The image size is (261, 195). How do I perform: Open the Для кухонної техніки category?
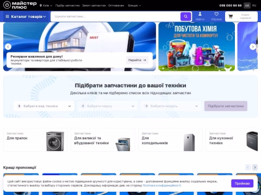point(232,140)
